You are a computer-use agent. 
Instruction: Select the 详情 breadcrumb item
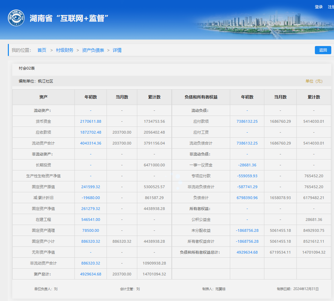pyautogui.click(x=117, y=50)
